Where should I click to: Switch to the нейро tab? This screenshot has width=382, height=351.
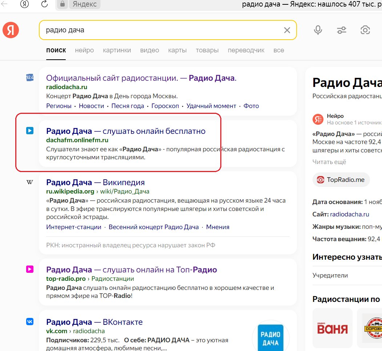coord(84,50)
